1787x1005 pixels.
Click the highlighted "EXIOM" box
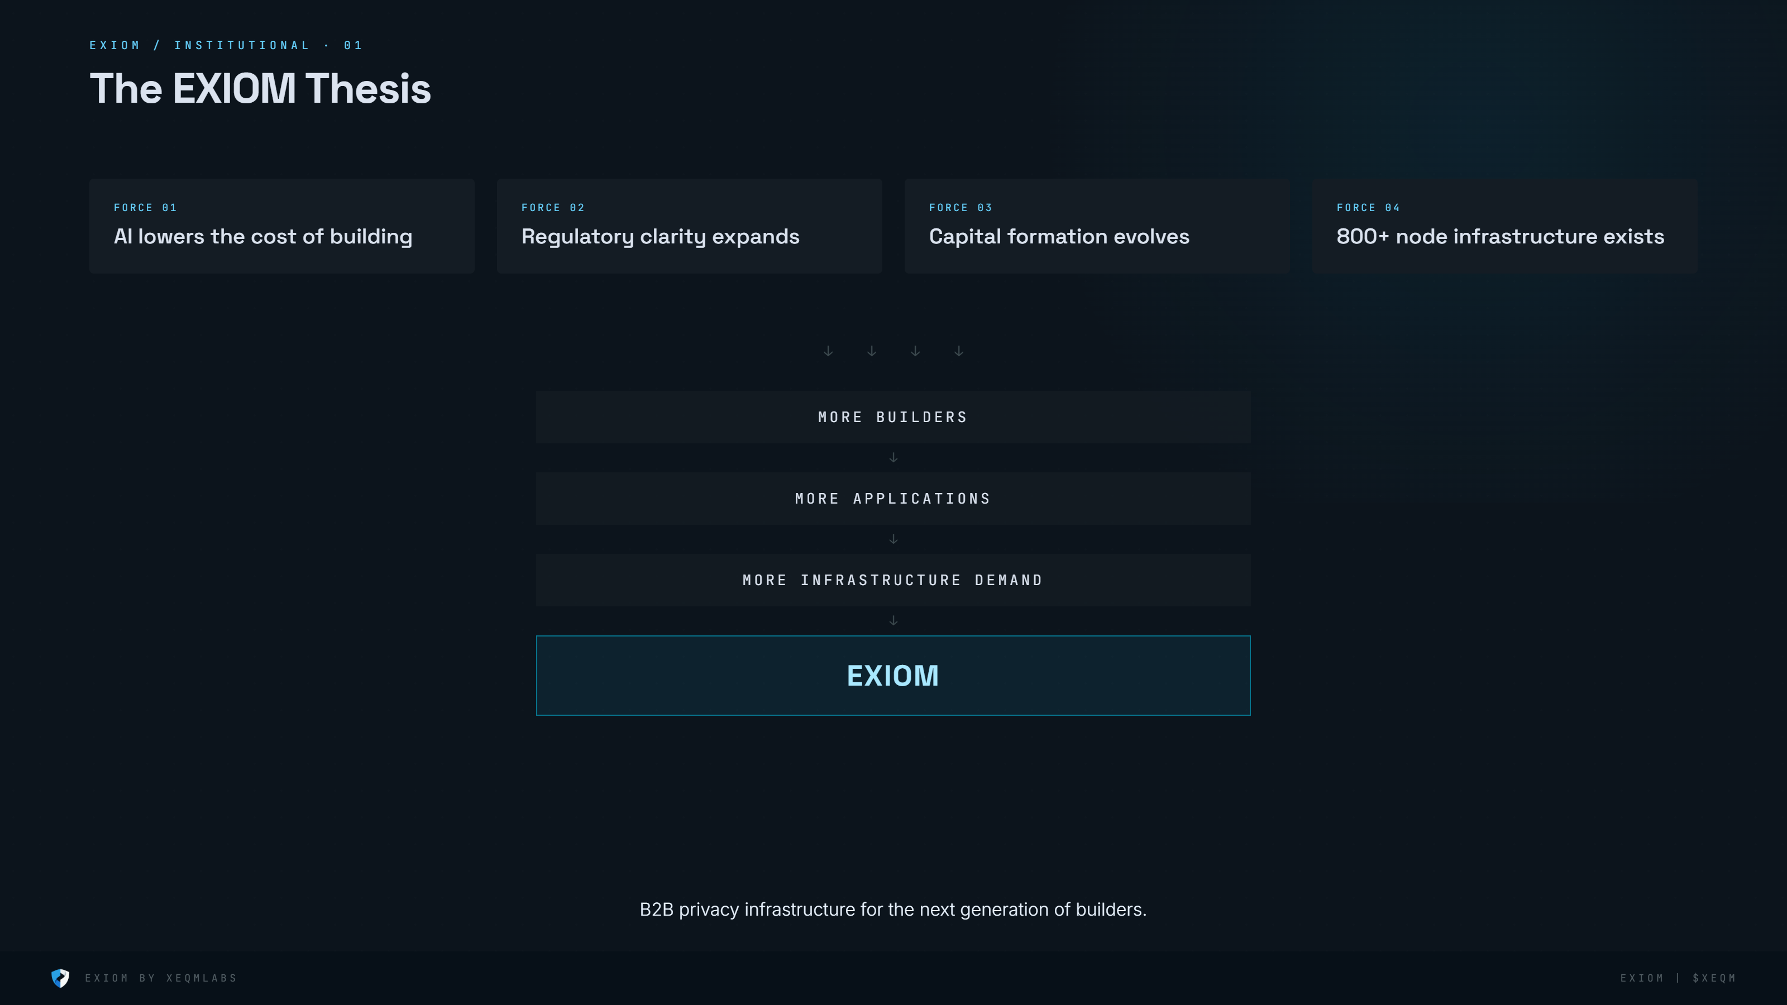click(893, 676)
